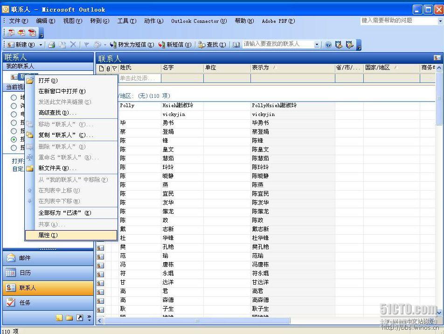
Task: Sort by 名字 column header
Action: pyautogui.click(x=182, y=68)
